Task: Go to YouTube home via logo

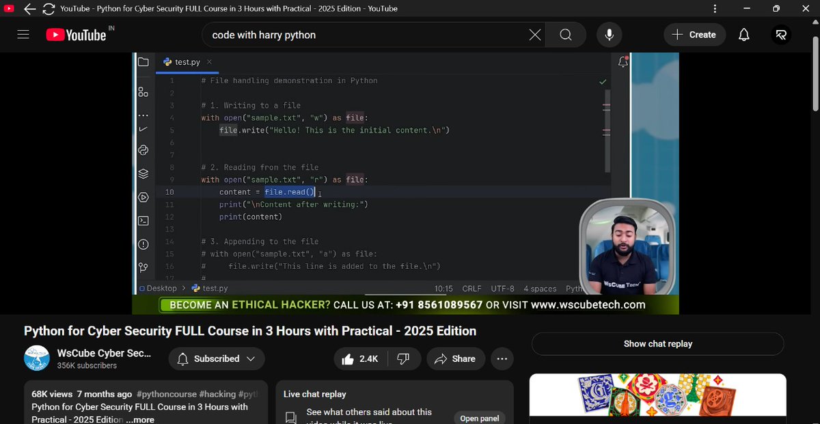Action: [76, 35]
